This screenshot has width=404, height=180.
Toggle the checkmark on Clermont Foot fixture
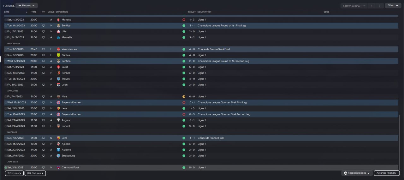click(6, 167)
